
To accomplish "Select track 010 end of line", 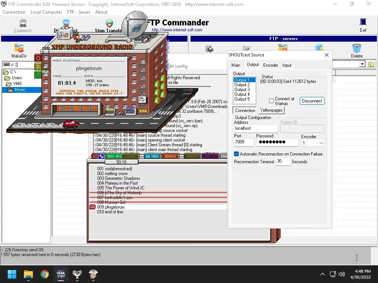I will (110, 212).
